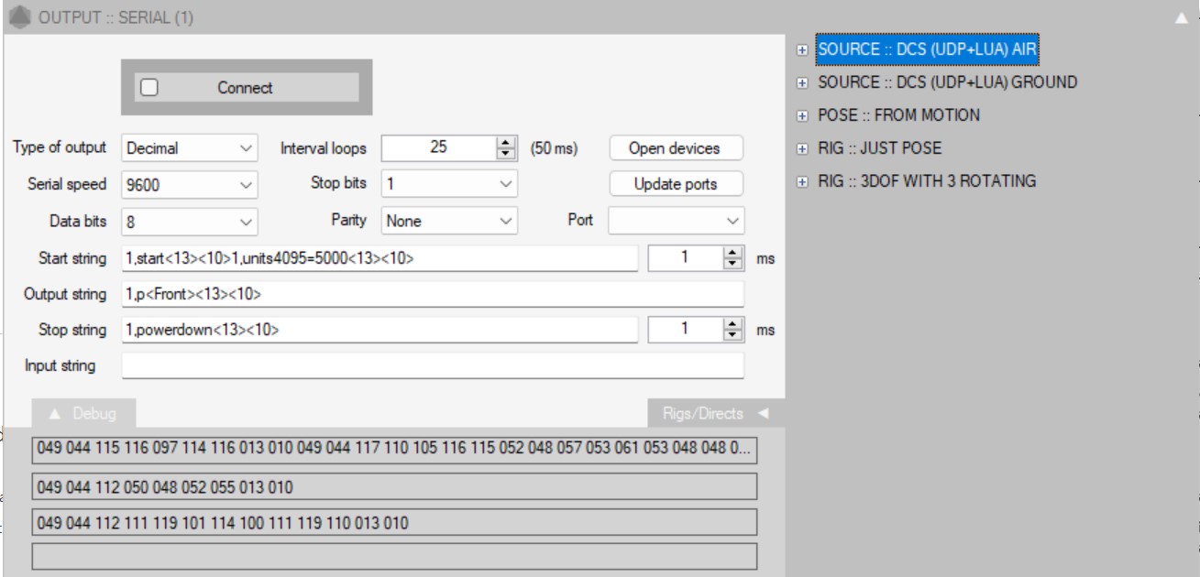Click the Update ports button
The width and height of the screenshot is (1200, 577).
(675, 184)
